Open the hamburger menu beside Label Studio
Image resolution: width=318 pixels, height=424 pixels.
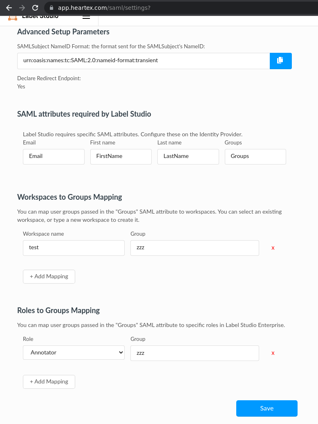[x=86, y=17]
